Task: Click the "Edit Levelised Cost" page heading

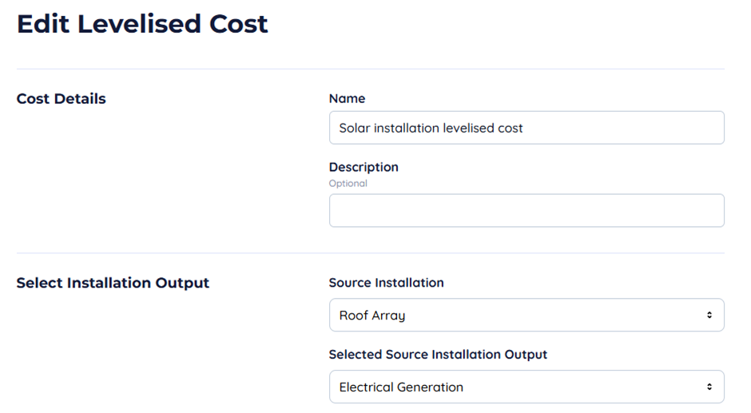Action: pos(142,24)
